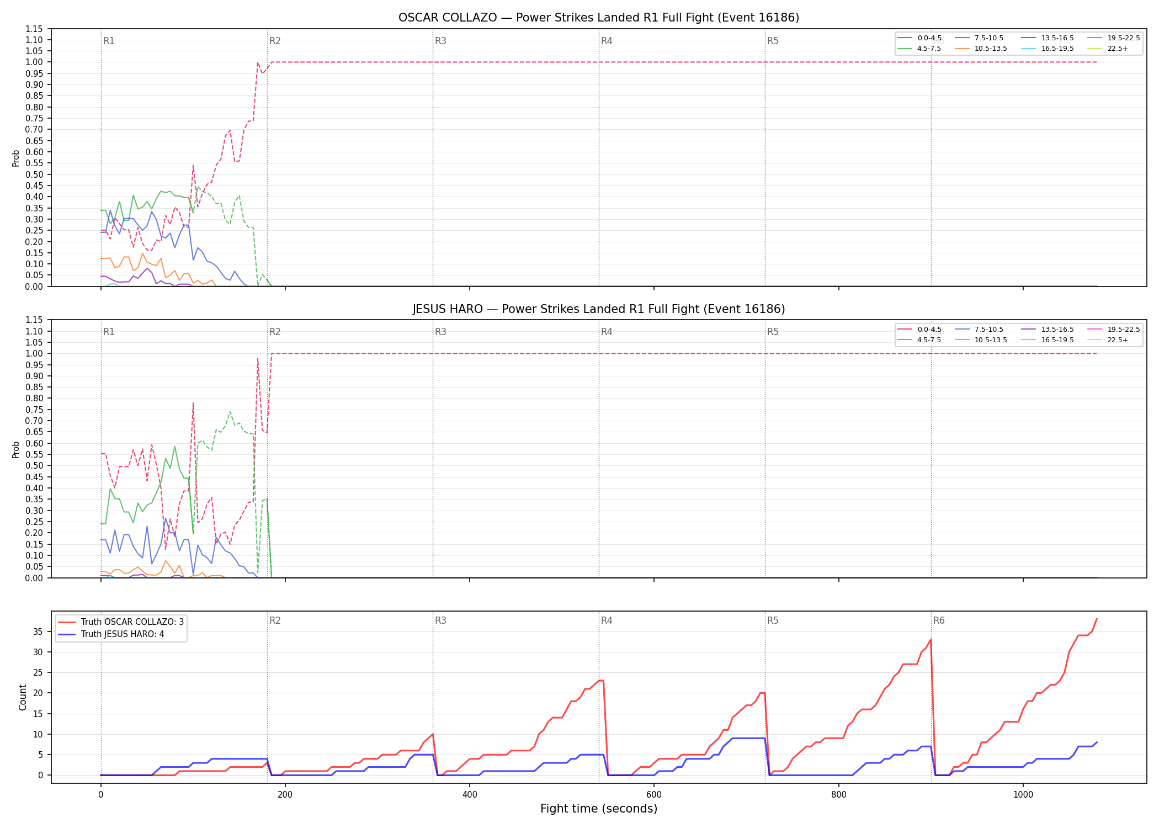This screenshot has width=1159, height=828.
Task: Select the 0.0-4.5 legend entry in Oscar Collazo chart
Action: coord(919,38)
